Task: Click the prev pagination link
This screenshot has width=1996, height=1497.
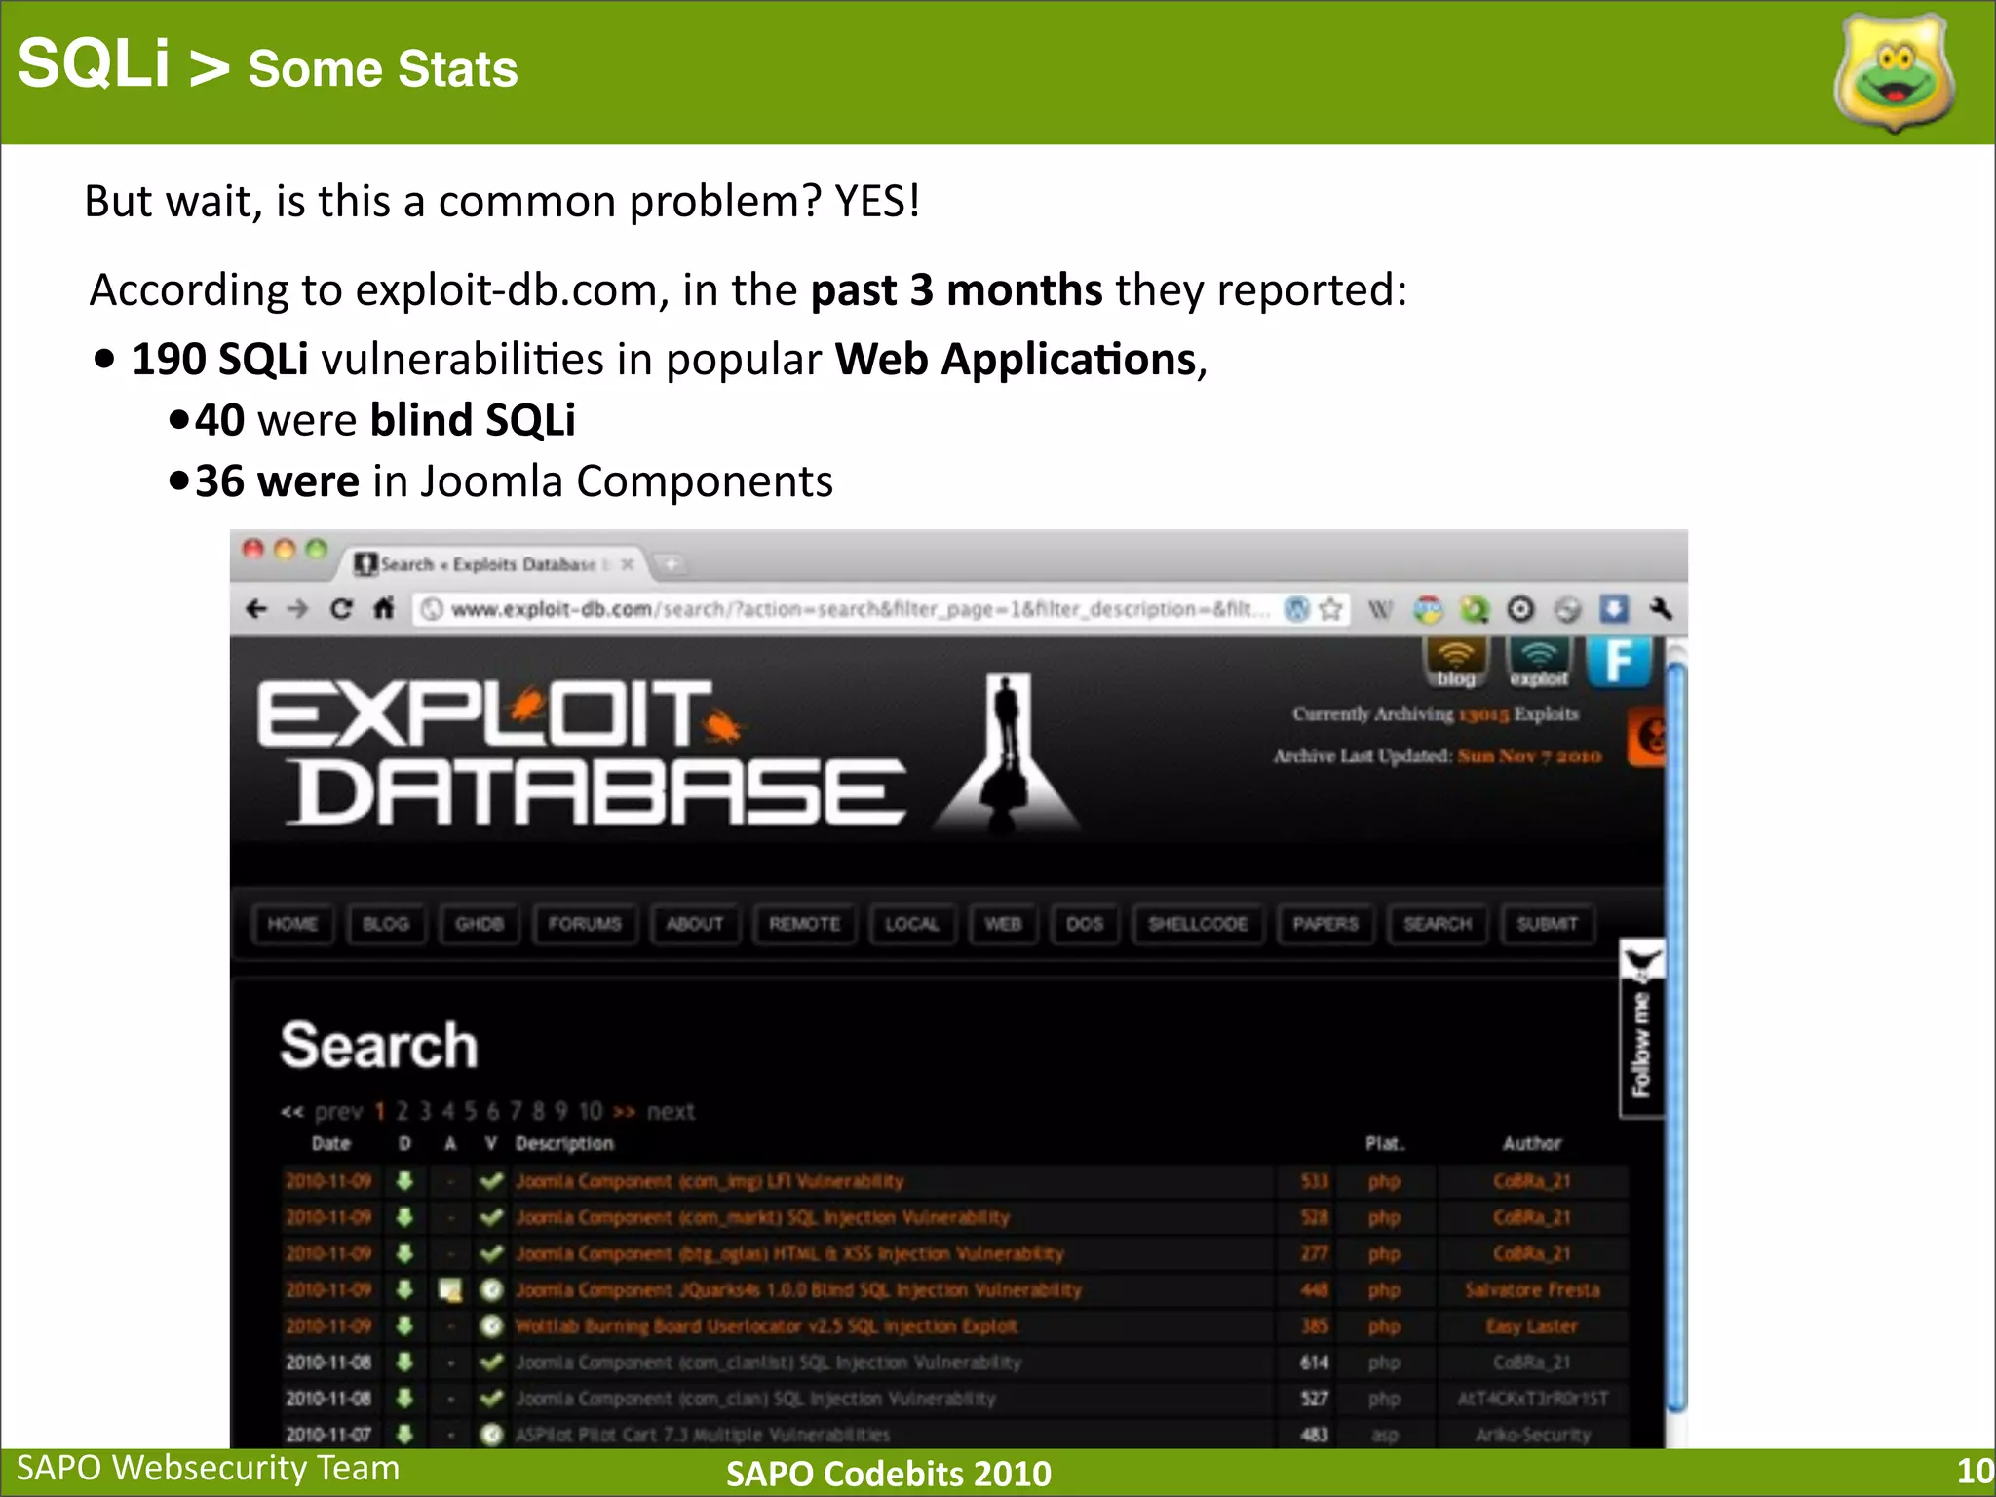Action: 338,1111
